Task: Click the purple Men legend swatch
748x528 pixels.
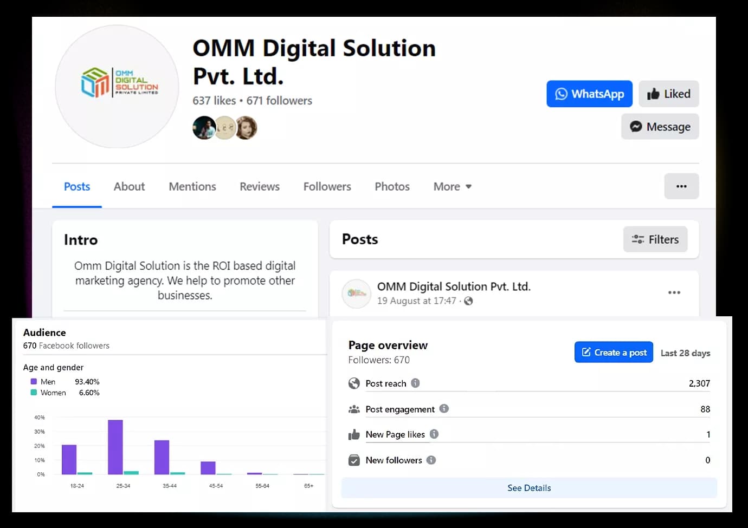Action: [x=34, y=382]
